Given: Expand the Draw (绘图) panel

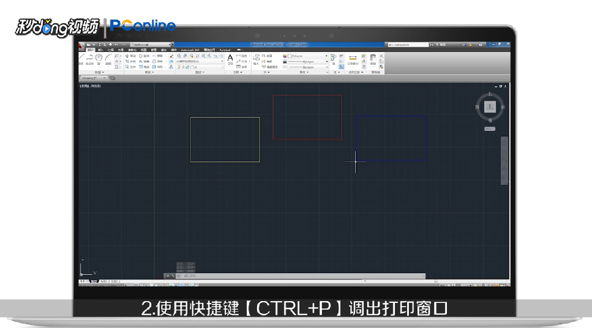Looking at the screenshot, I should pos(99,72).
